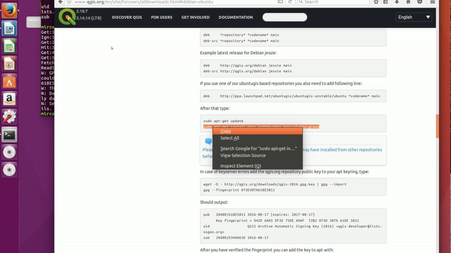Show your bookmarks list icon
Screen dimensions: 451x253
coord(385,2)
